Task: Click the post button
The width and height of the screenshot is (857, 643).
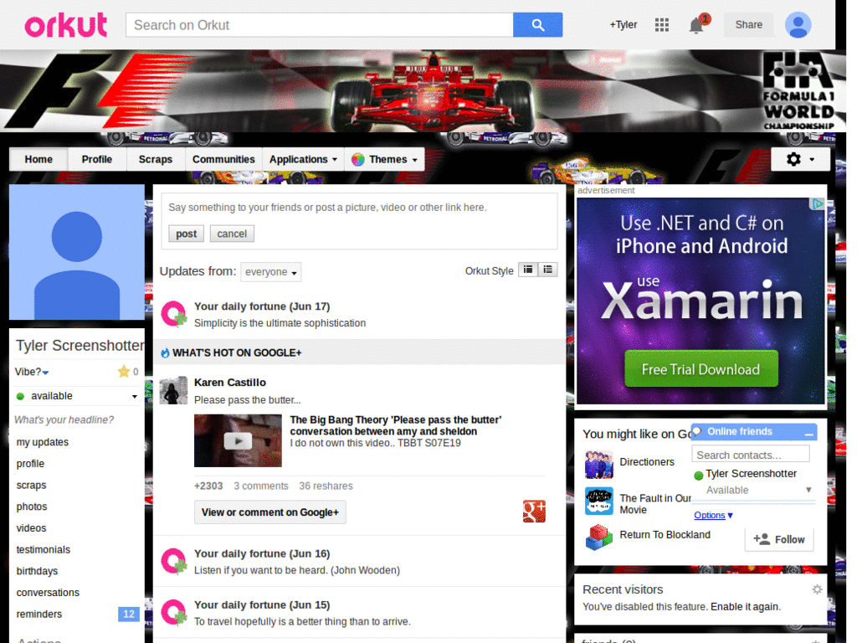Action: point(186,234)
